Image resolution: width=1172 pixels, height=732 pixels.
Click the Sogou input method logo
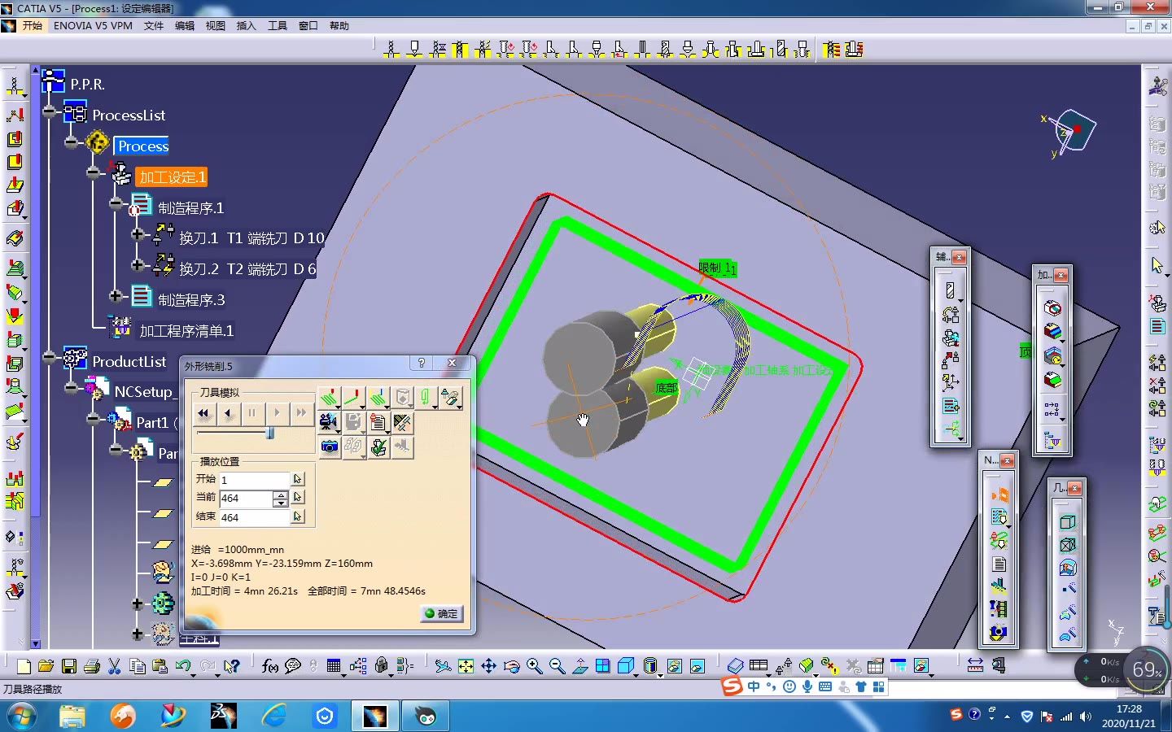click(732, 686)
